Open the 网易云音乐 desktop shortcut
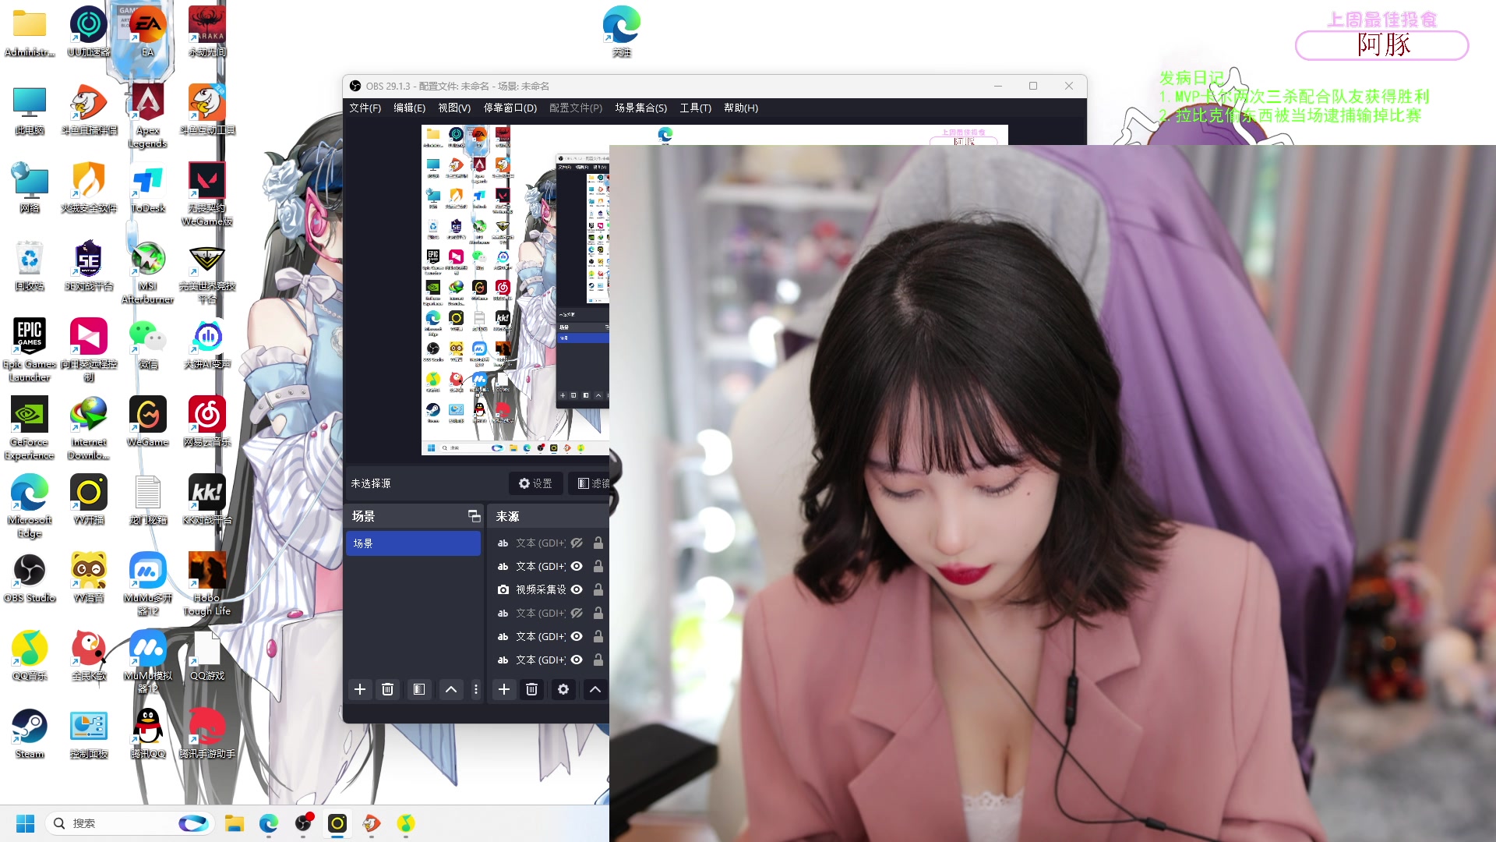This screenshot has width=1496, height=842. 206,422
